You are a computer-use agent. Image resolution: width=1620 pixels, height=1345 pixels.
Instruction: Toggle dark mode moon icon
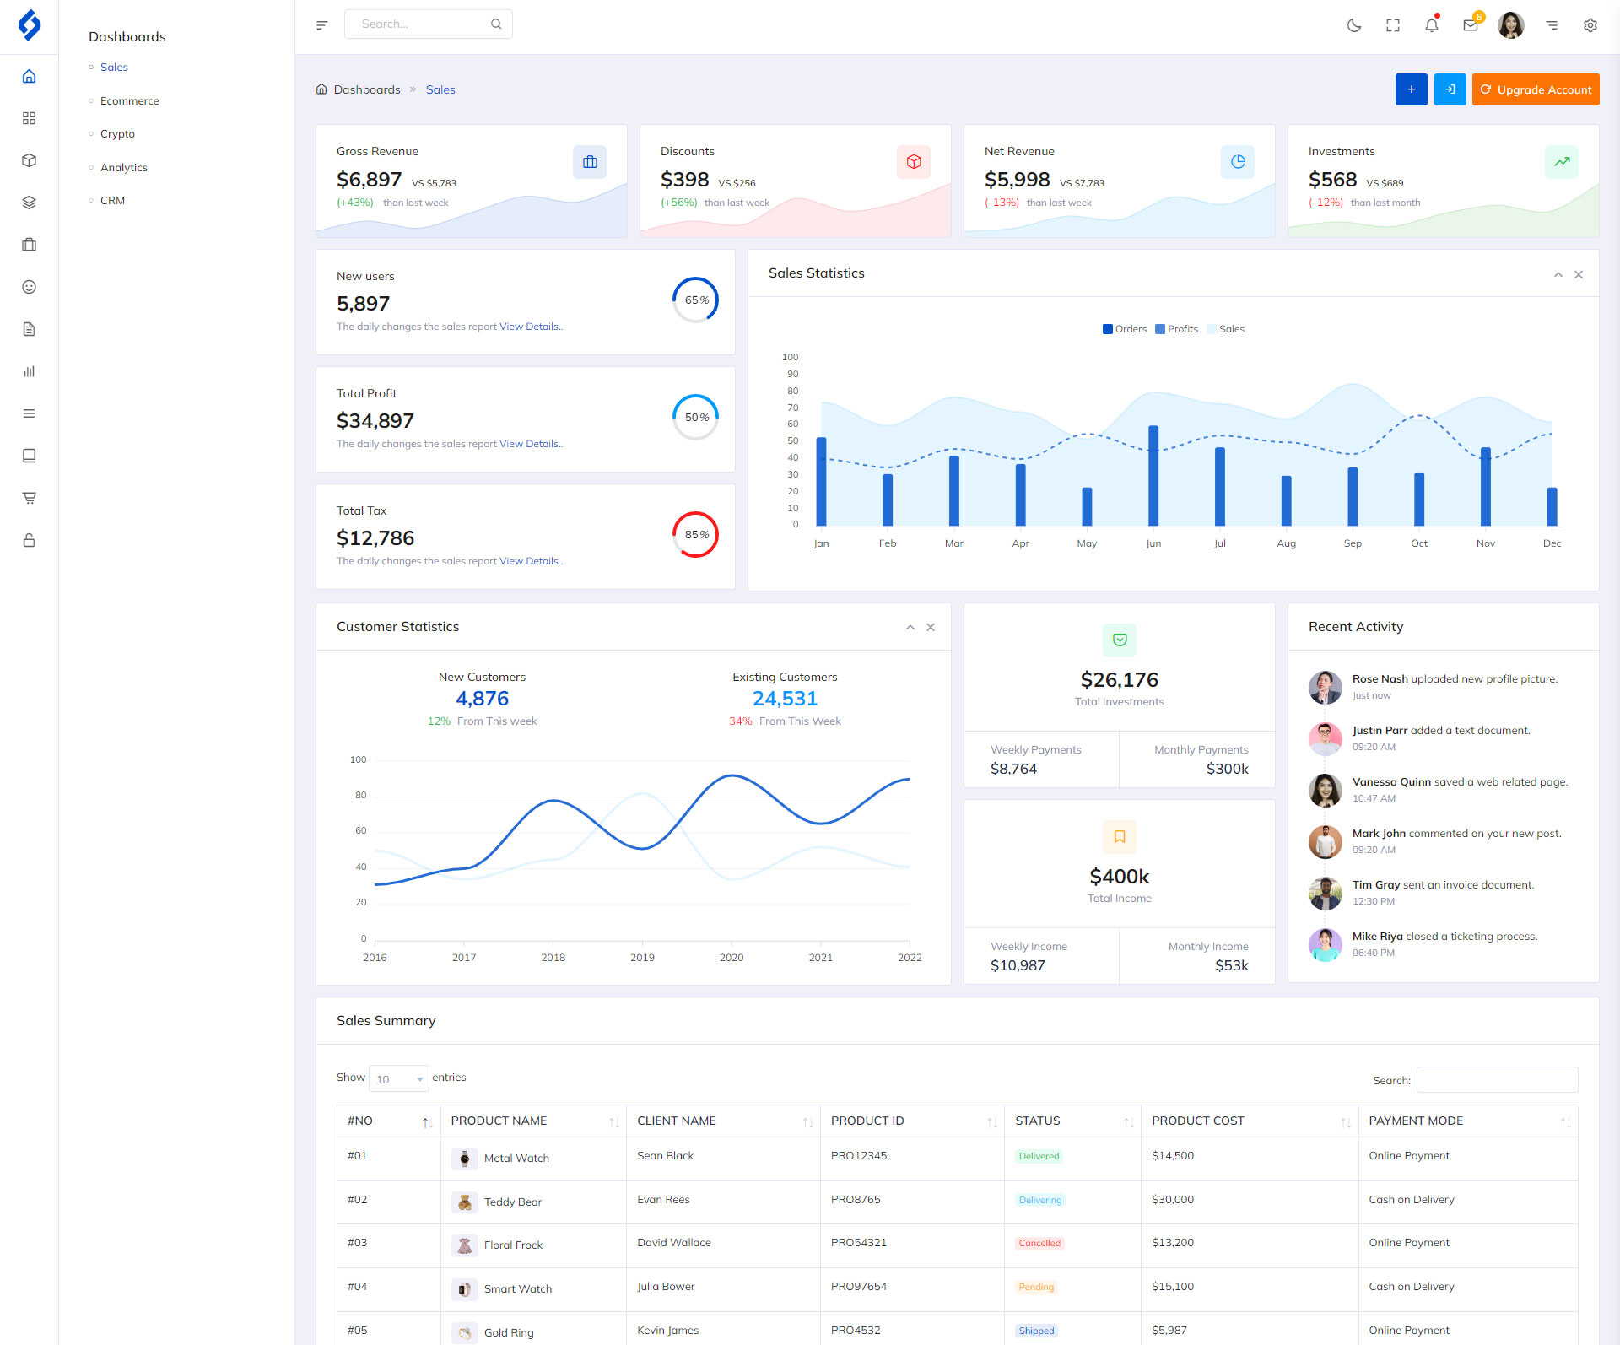coord(1353,25)
